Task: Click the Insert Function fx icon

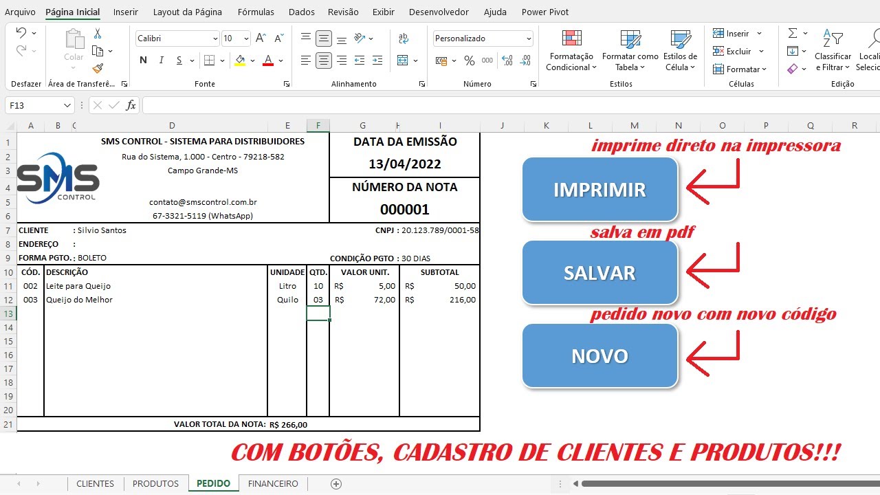Action: tap(131, 105)
